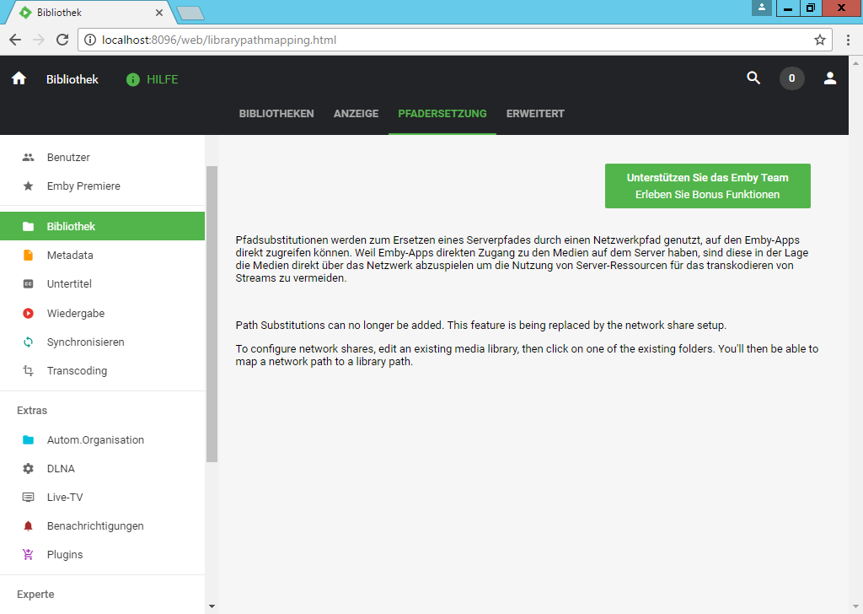
Task: Select the PFADERSETZUNG tab
Action: [442, 114]
